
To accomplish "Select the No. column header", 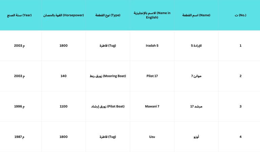I will 240,15.
